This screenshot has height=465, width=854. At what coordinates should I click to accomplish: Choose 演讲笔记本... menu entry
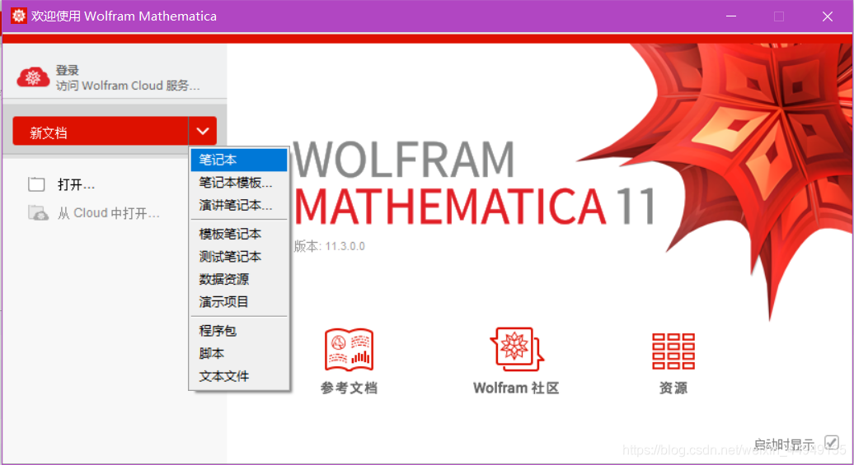[x=238, y=206]
